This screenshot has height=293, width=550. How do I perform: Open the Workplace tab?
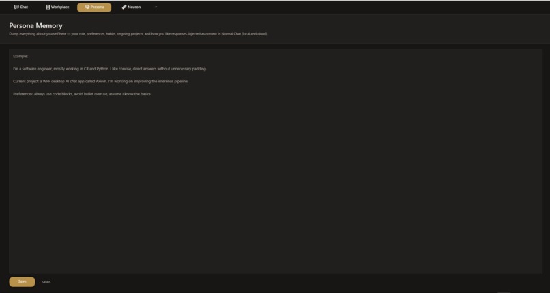coord(57,7)
